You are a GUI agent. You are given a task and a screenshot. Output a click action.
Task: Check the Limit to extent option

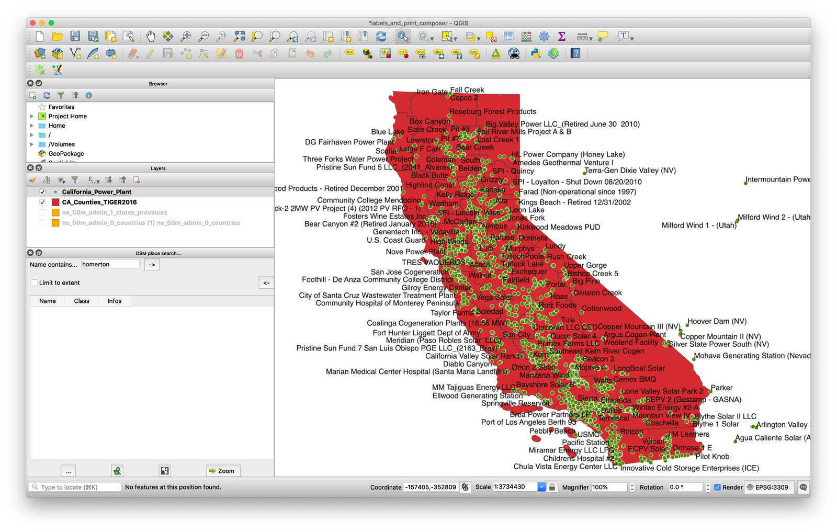click(x=34, y=282)
